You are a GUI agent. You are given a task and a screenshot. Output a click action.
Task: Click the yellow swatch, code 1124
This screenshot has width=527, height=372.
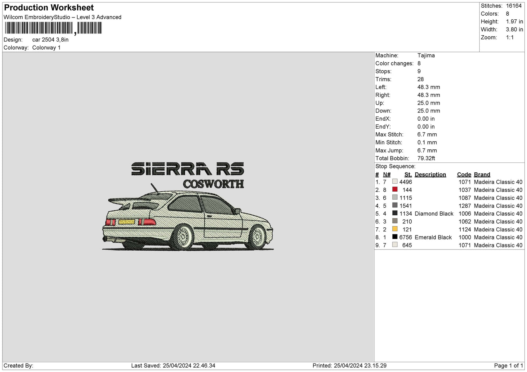coord(395,229)
